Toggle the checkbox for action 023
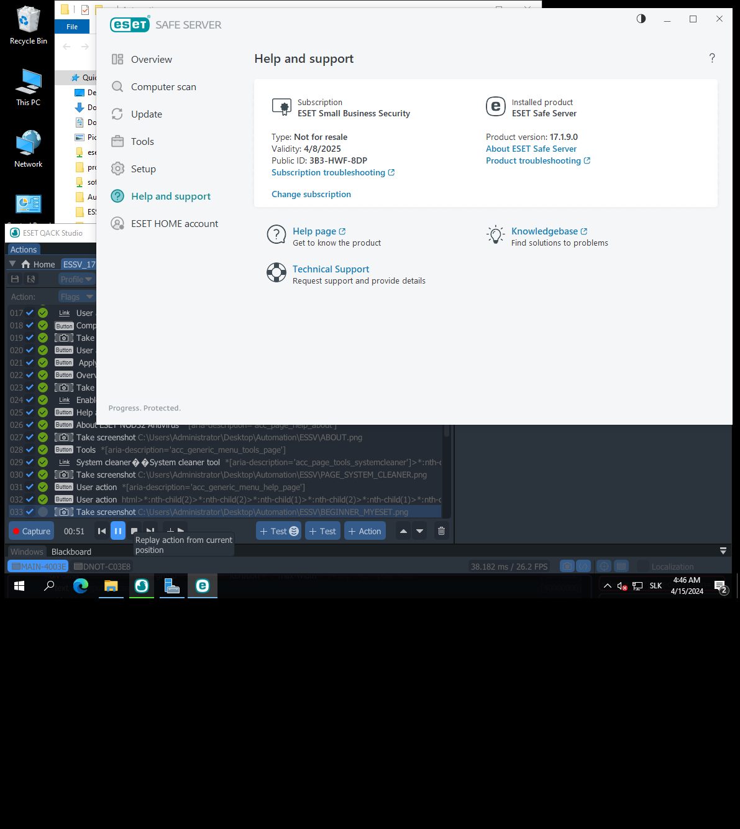This screenshot has height=829, width=740. pos(30,387)
